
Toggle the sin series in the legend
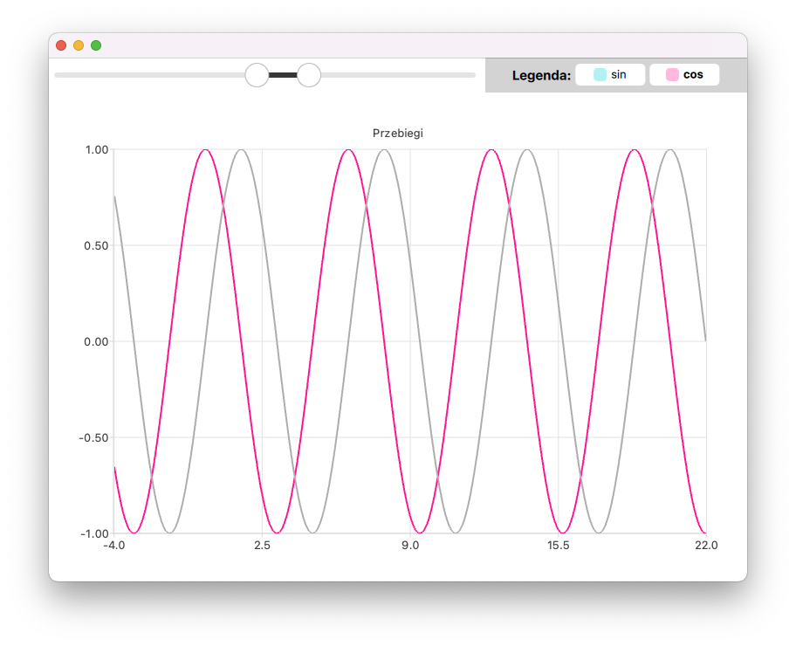coord(610,74)
